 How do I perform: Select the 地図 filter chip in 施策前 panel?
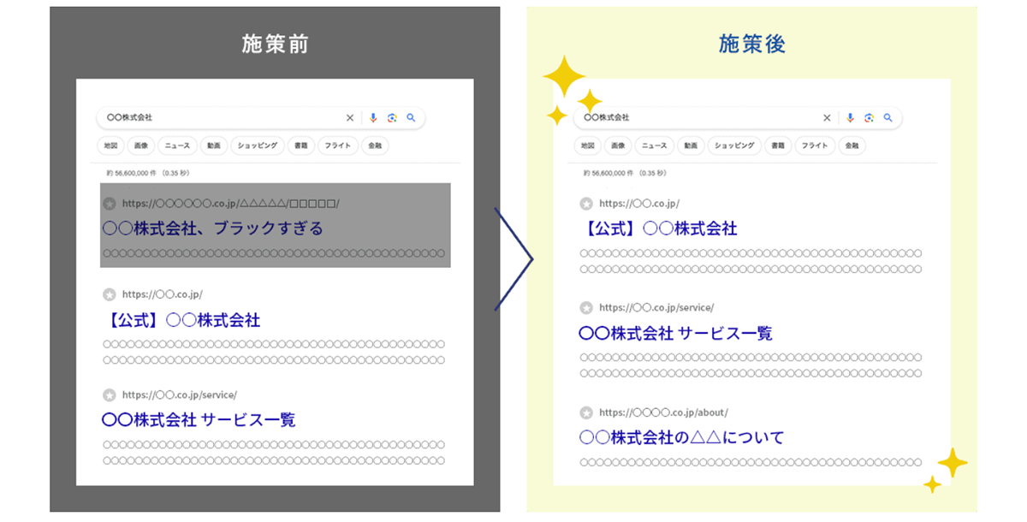point(110,146)
